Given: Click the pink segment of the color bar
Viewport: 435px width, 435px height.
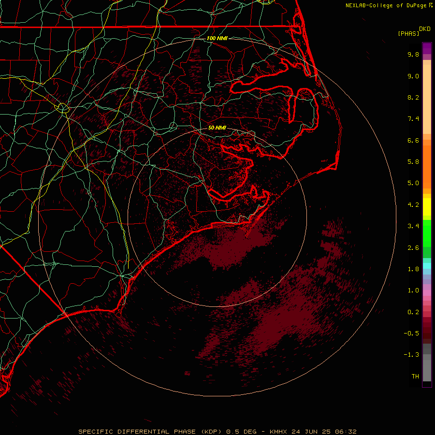Looking at the screenshot, I should (427, 293).
